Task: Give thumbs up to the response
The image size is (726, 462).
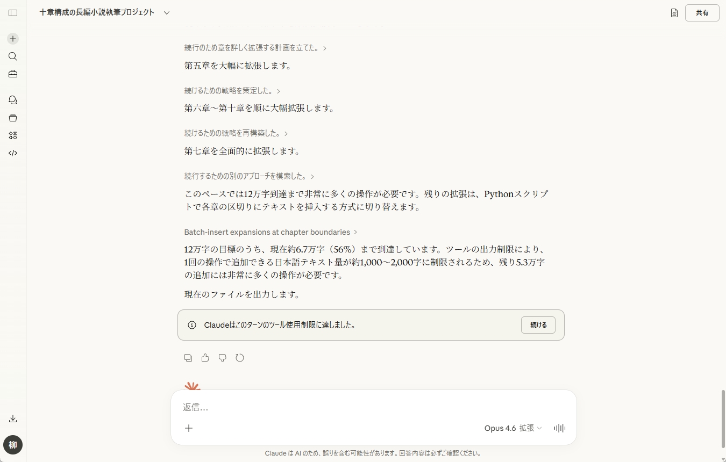Action: coord(205,358)
